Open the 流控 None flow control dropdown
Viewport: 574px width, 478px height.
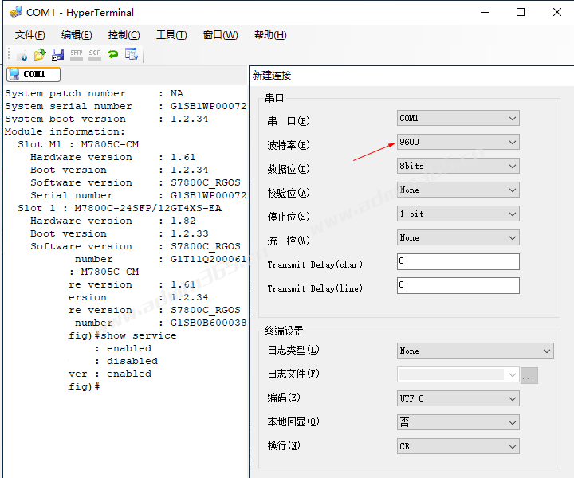coord(458,237)
